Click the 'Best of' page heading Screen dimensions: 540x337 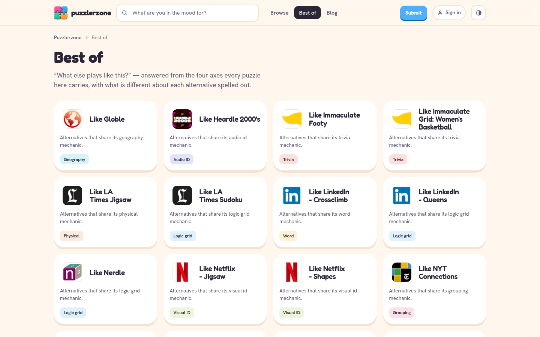[x=78, y=57]
